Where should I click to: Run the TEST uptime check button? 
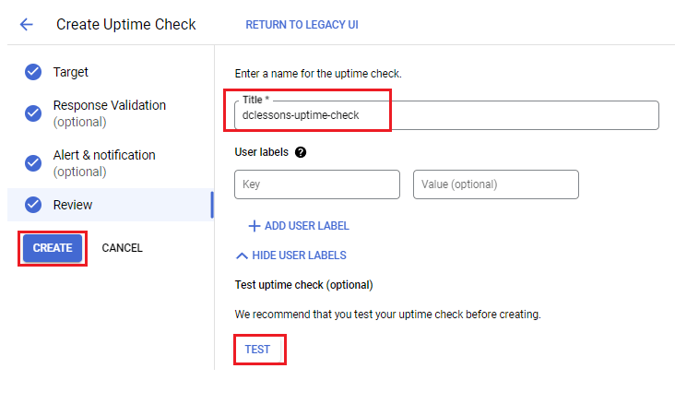(x=257, y=350)
